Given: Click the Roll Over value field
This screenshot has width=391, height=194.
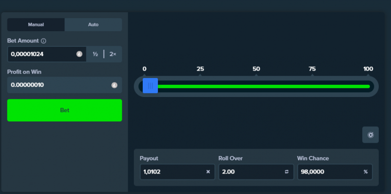Looking at the screenshot, I should point(256,172).
